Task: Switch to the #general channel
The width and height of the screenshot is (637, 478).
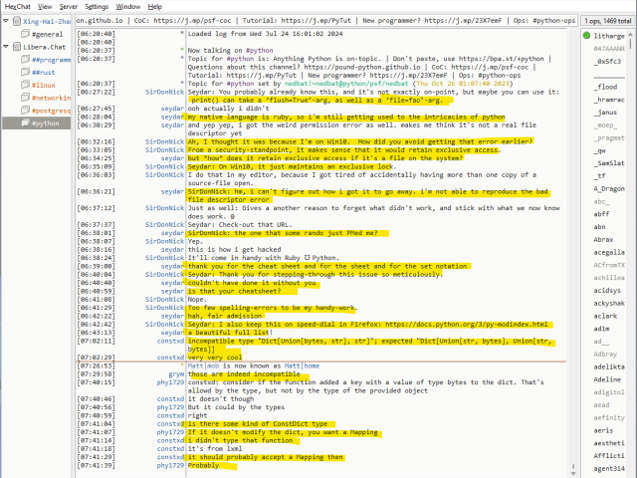Action: (x=47, y=34)
